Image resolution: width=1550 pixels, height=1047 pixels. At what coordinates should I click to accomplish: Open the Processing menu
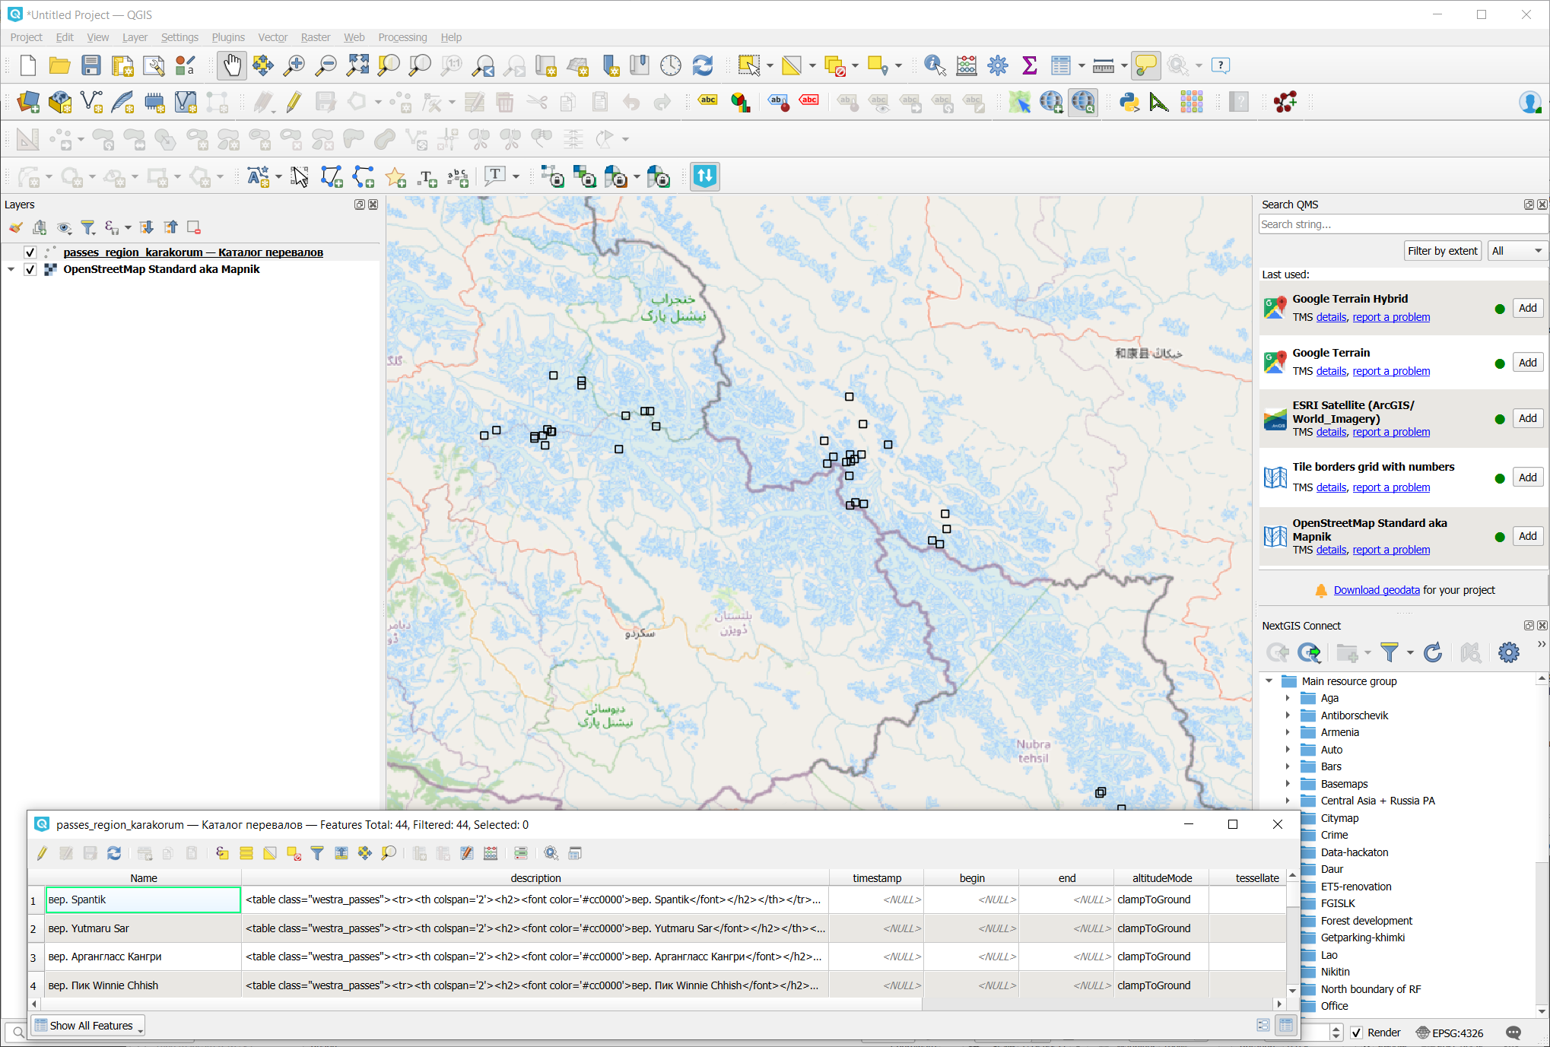pos(402,37)
